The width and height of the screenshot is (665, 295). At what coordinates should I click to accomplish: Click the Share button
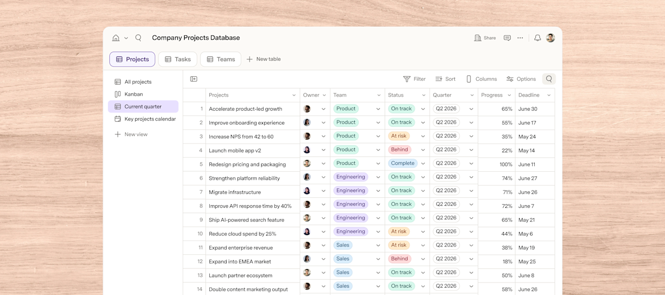click(x=485, y=38)
